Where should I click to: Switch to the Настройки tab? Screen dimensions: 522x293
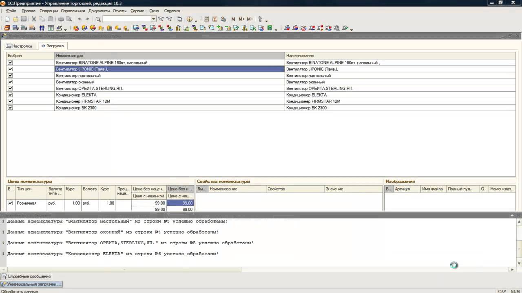click(19, 46)
